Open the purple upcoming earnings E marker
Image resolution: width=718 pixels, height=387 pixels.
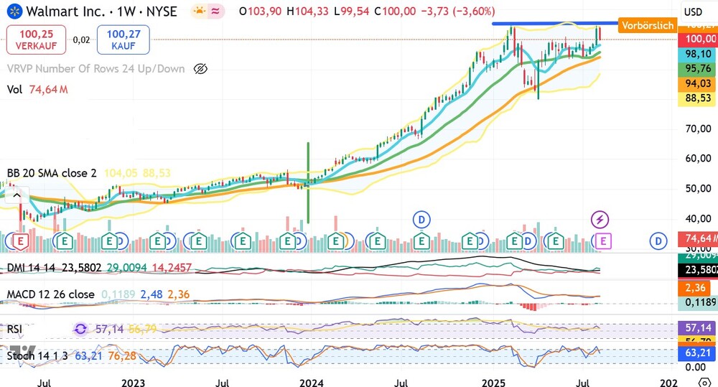(x=603, y=241)
